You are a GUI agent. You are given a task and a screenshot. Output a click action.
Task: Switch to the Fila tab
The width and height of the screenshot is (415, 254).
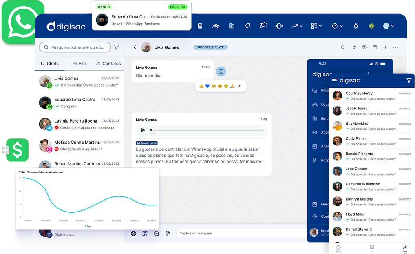[x=79, y=64]
